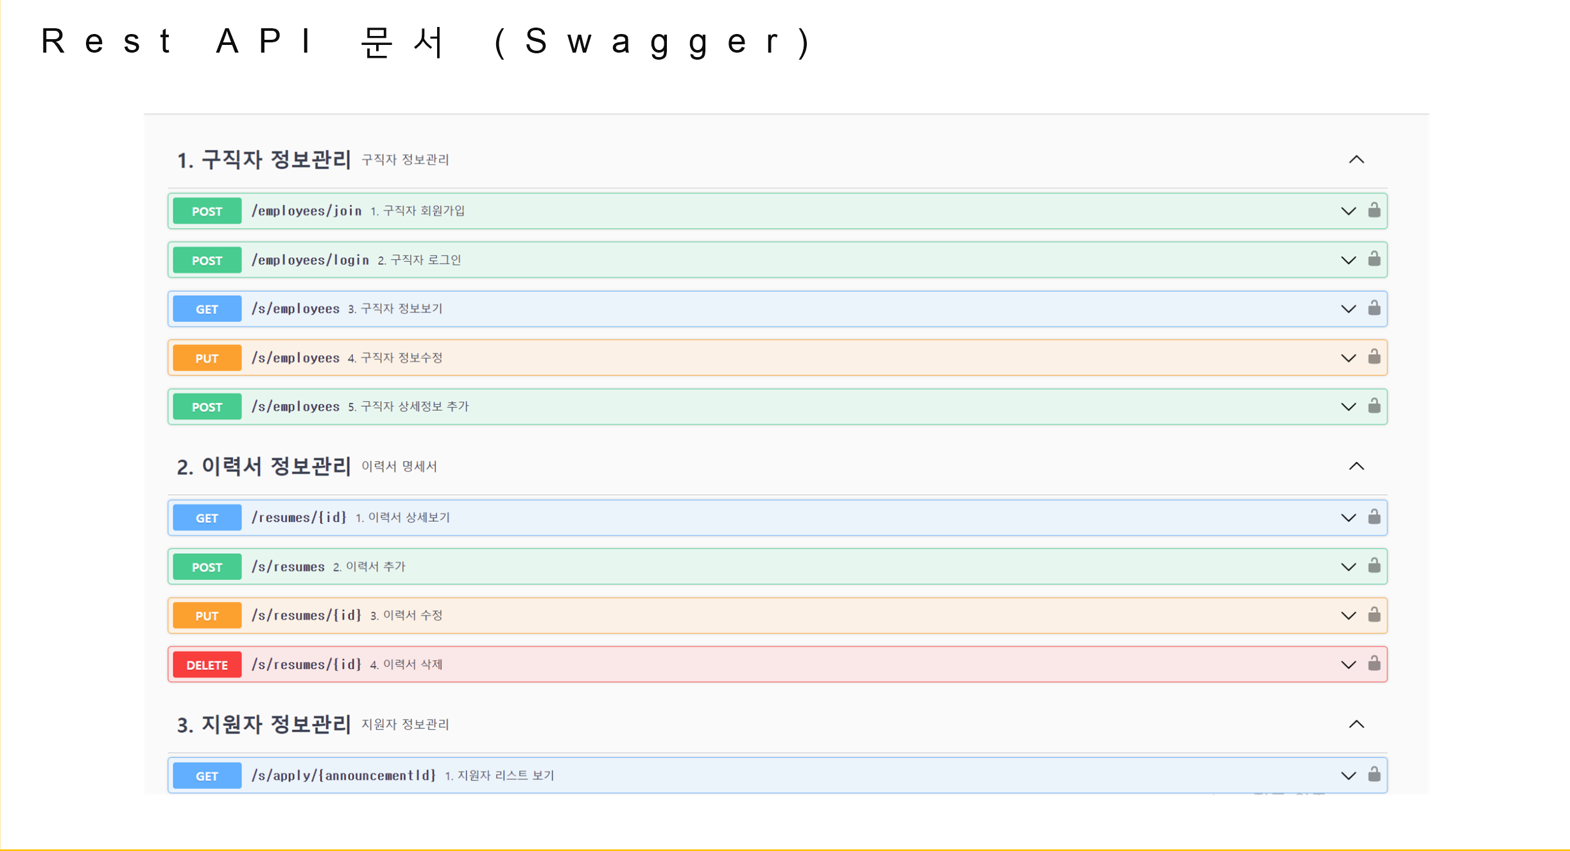
Task: Click PUT badge on 구직자 정보수정 row
Action: tap(207, 358)
